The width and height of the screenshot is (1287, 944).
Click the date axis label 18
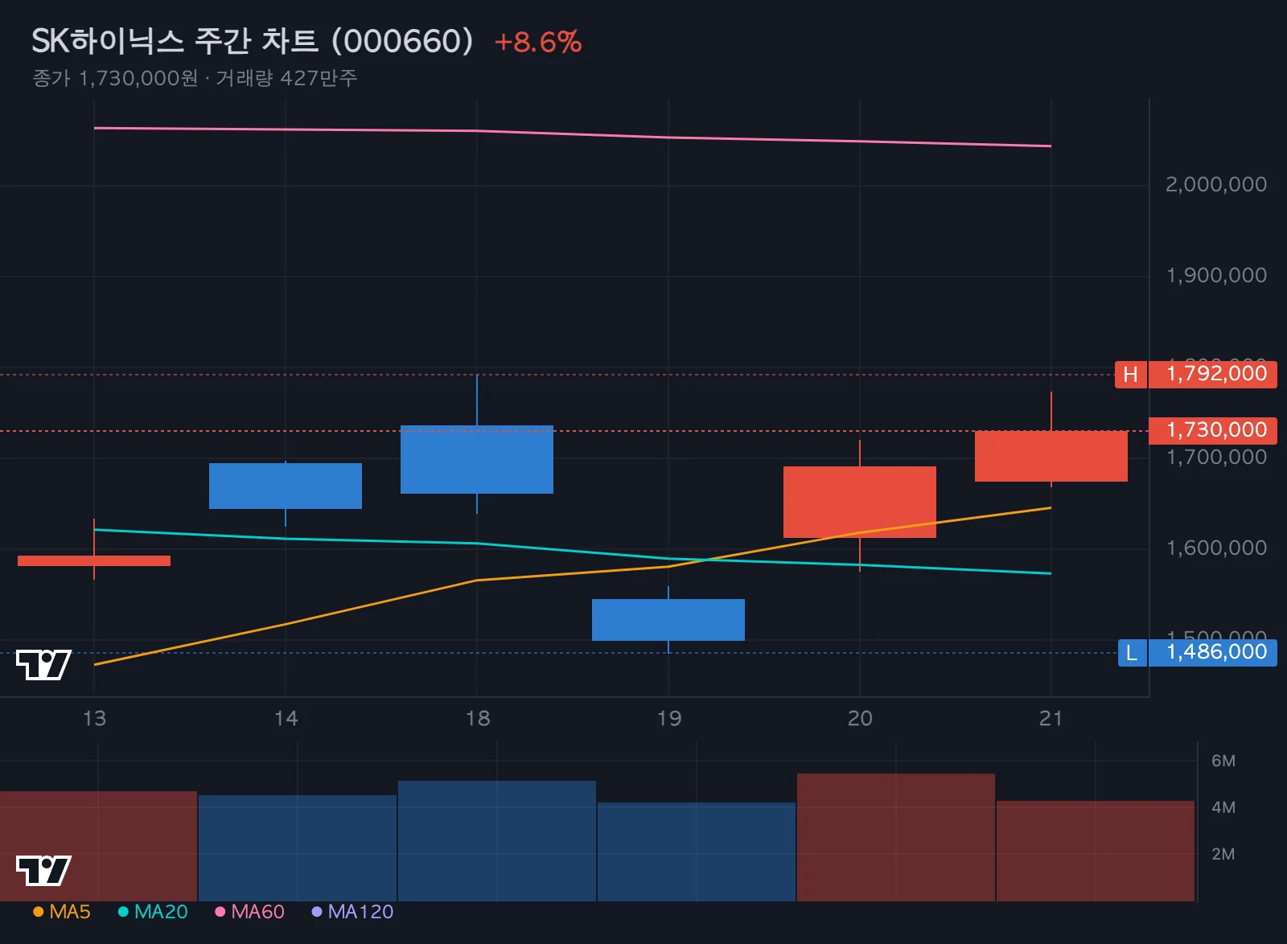(477, 718)
